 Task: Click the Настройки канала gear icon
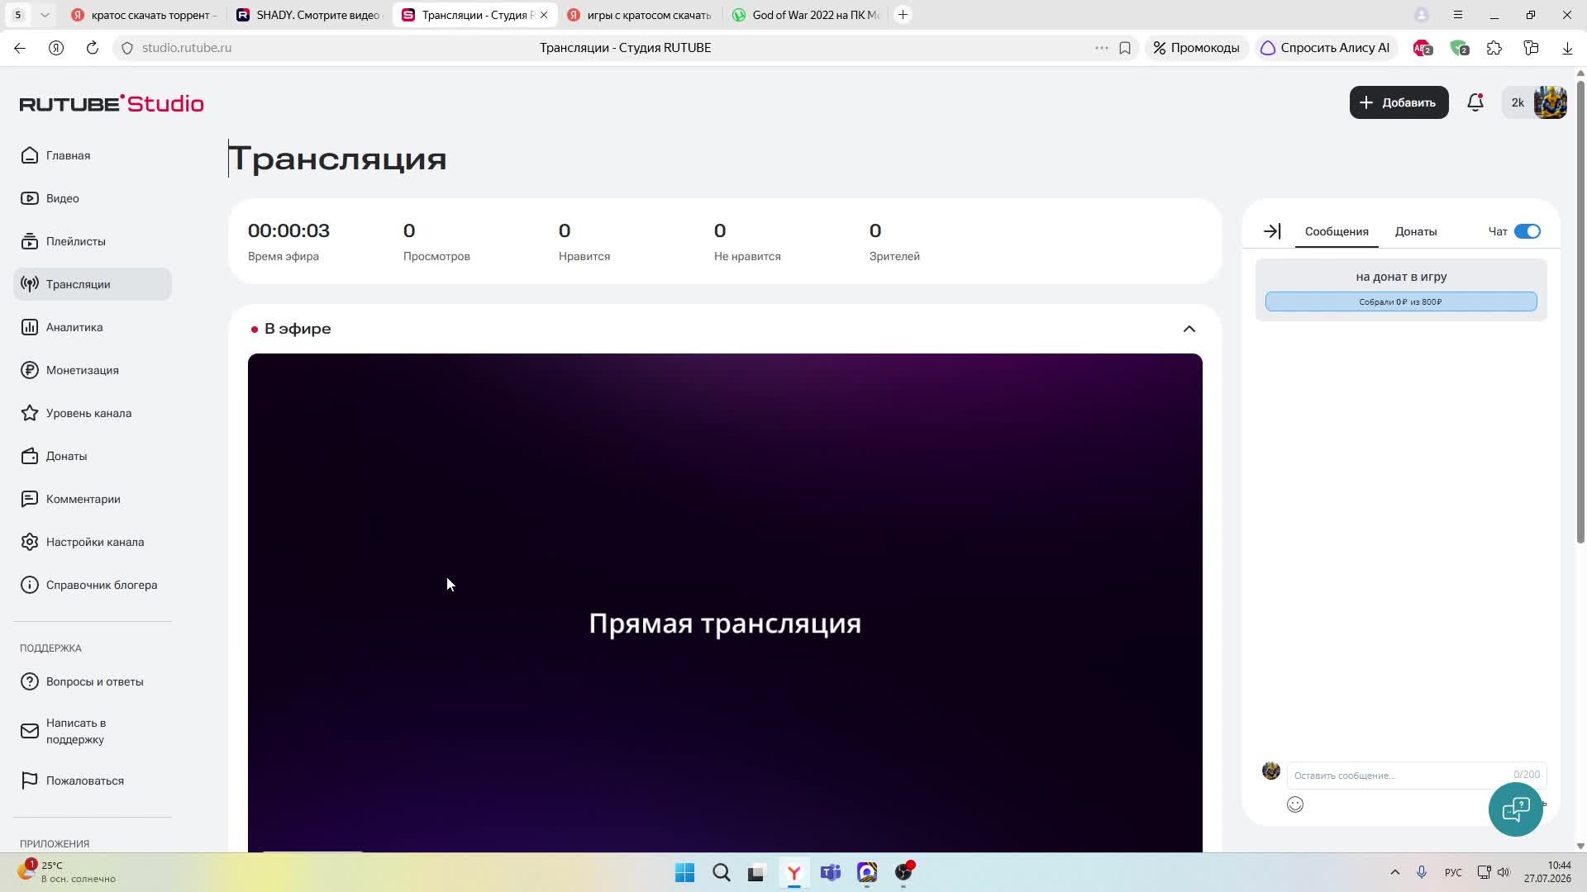pyautogui.click(x=30, y=542)
